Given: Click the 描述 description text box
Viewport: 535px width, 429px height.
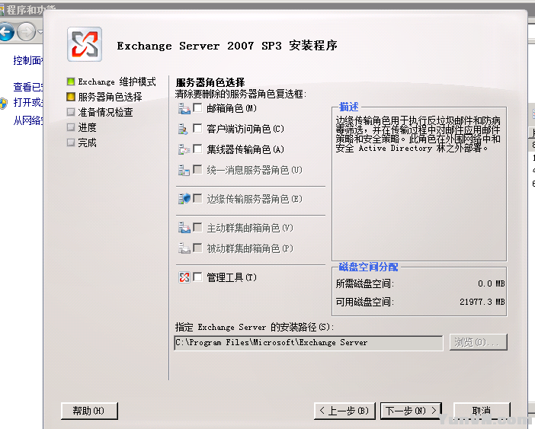Looking at the screenshot, I should point(419,184).
